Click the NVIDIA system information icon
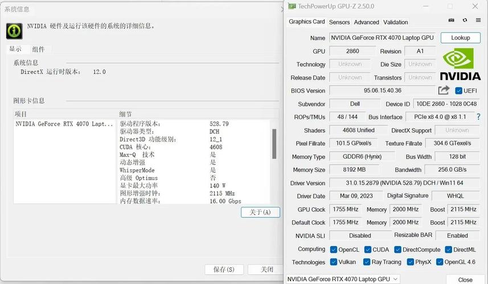 point(14,31)
